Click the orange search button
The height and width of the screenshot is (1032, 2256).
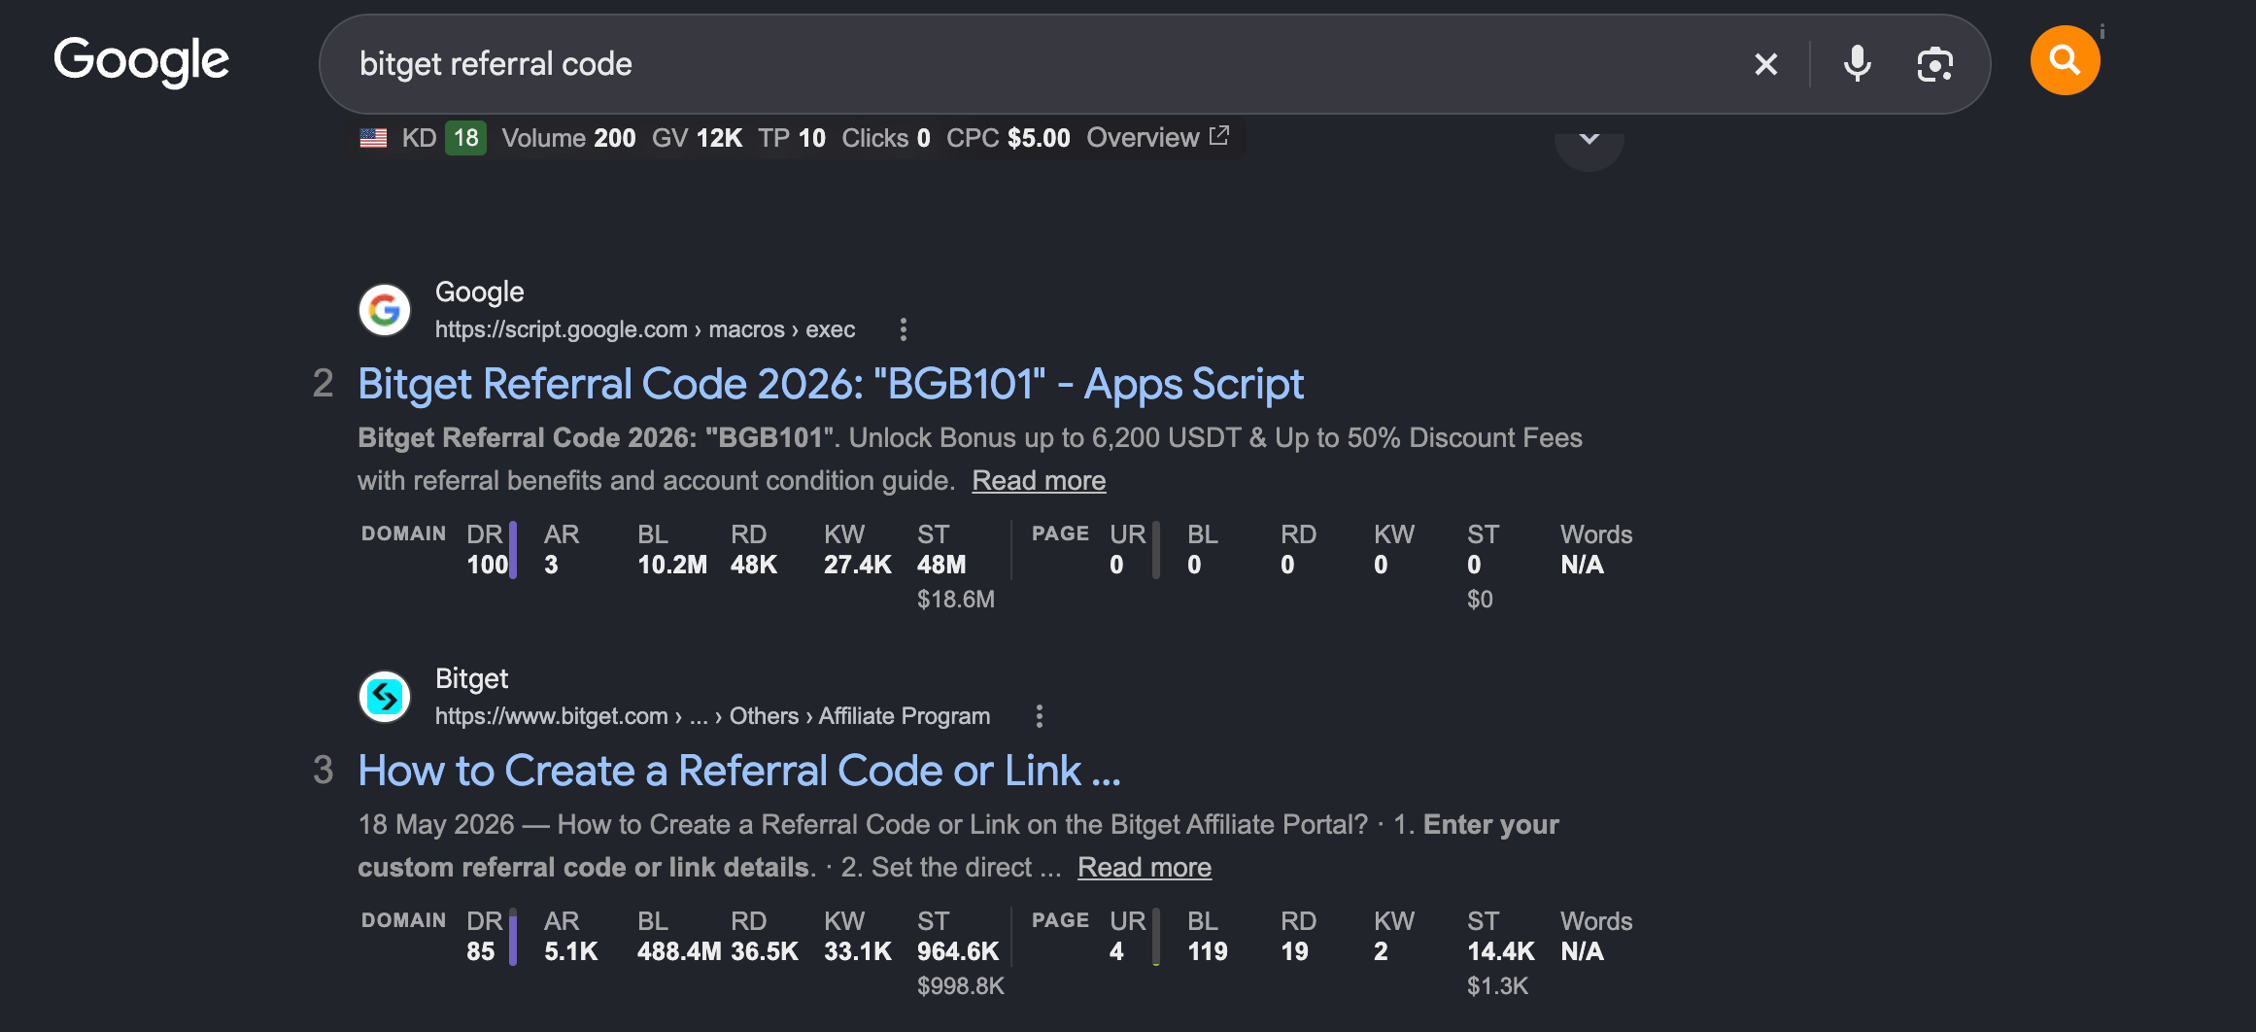(x=2065, y=60)
